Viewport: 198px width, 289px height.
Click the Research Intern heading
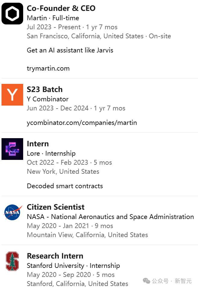click(55, 256)
